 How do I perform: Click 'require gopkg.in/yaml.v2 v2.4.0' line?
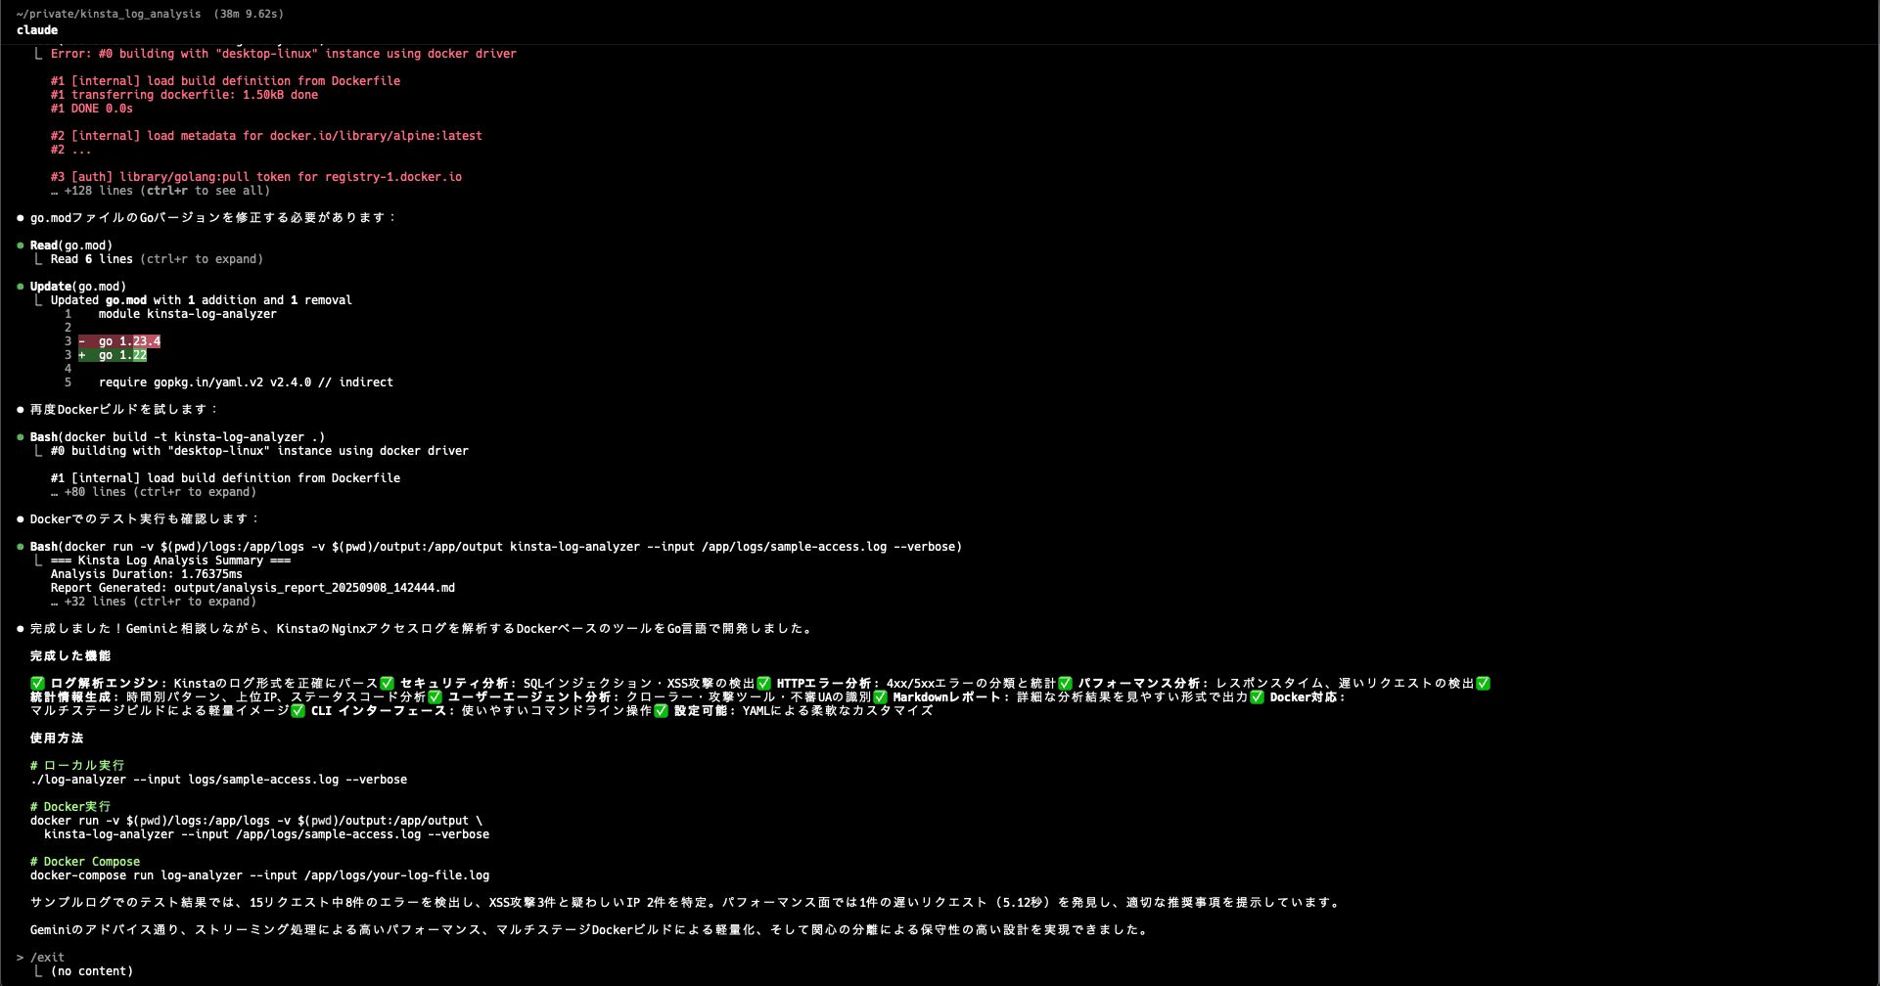(x=246, y=382)
